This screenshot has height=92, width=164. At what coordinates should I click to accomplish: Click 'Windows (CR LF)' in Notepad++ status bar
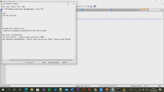136,86
